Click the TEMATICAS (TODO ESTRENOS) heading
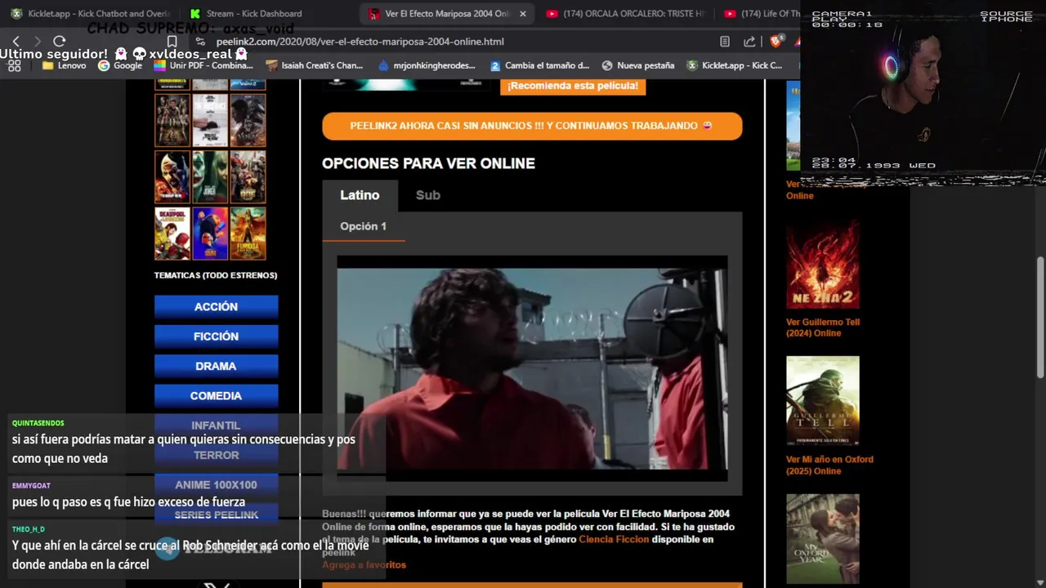Viewport: 1046px width, 588px height. click(x=216, y=275)
